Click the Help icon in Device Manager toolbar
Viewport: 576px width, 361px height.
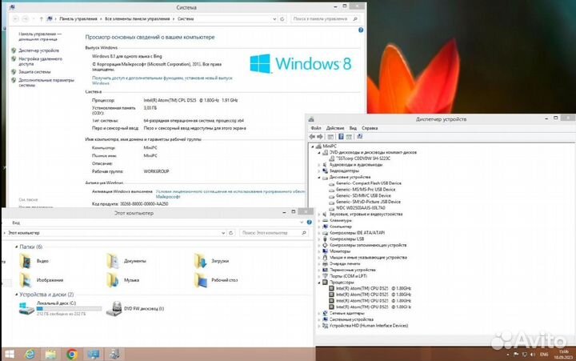341,136
